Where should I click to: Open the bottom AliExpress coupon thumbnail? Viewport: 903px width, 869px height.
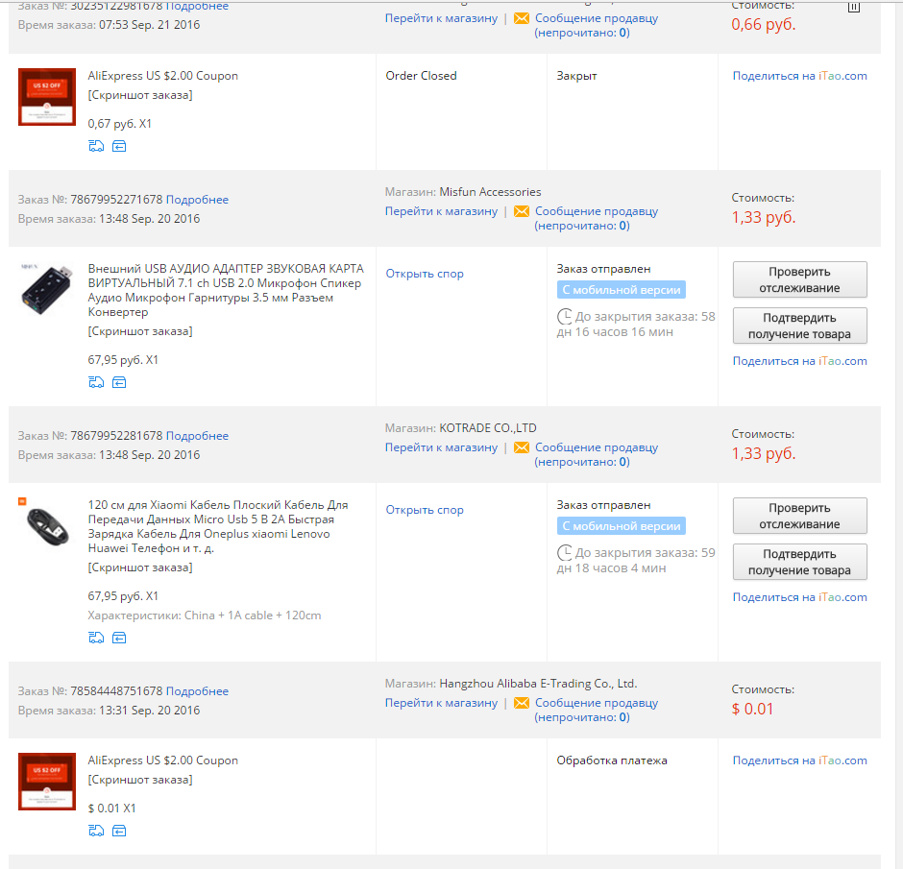[x=47, y=782]
